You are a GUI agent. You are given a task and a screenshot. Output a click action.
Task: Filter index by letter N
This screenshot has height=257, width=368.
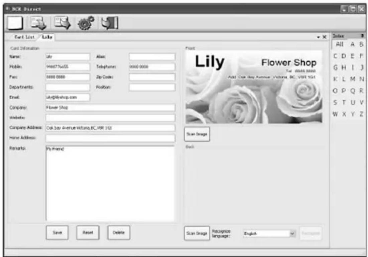point(362,79)
